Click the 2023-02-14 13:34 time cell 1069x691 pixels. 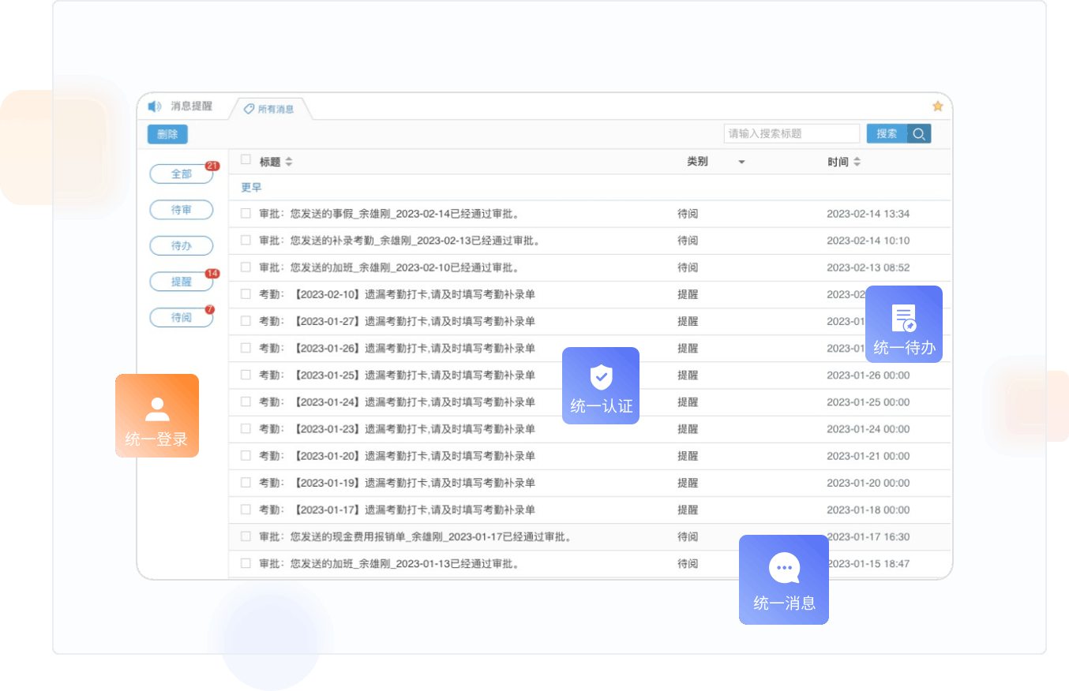click(x=868, y=214)
